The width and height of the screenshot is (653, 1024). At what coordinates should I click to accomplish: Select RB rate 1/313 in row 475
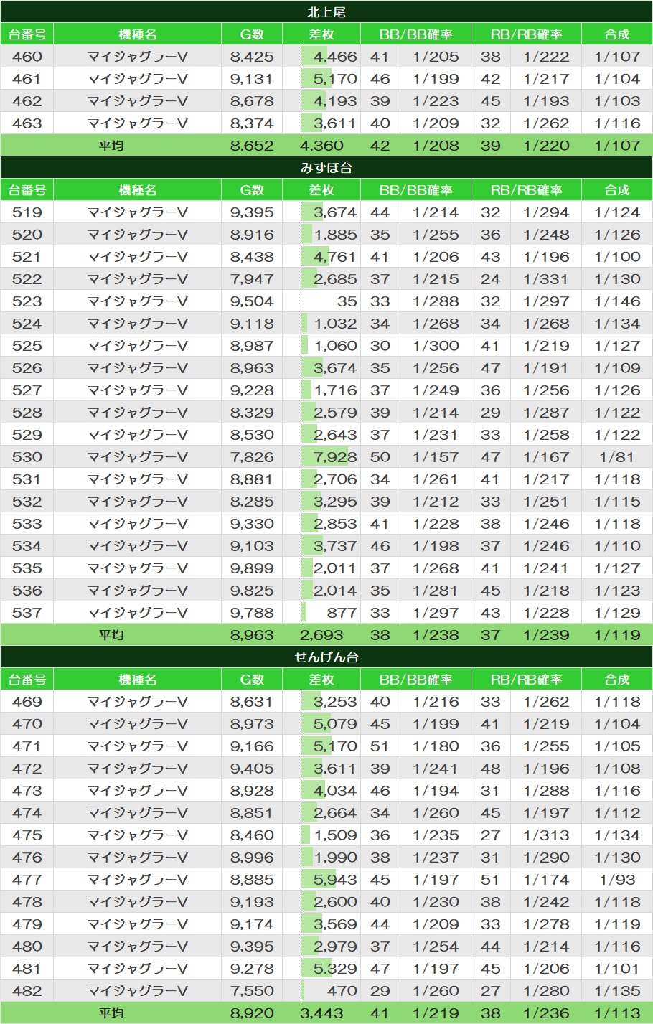(546, 835)
